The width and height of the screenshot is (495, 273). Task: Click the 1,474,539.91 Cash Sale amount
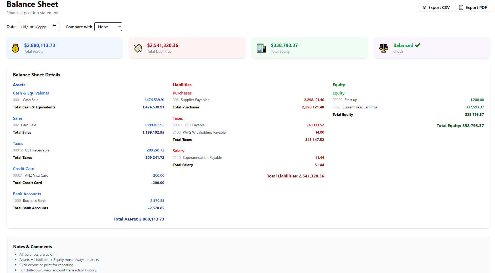coord(154,100)
